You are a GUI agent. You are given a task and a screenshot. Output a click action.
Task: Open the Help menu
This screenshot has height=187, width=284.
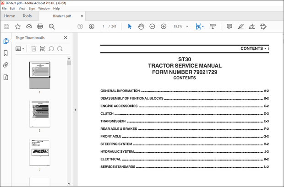point(56,9)
